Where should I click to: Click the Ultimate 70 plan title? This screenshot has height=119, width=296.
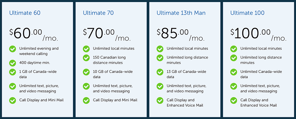(98, 13)
